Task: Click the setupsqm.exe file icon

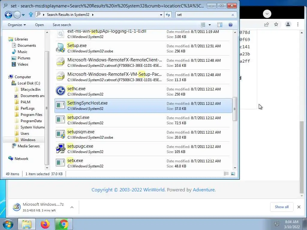Action: point(60,134)
